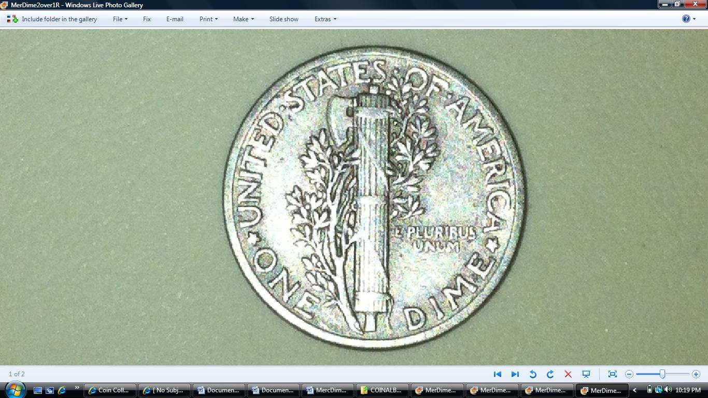Click Include folder in the gallery
The image size is (708, 398).
click(52, 19)
